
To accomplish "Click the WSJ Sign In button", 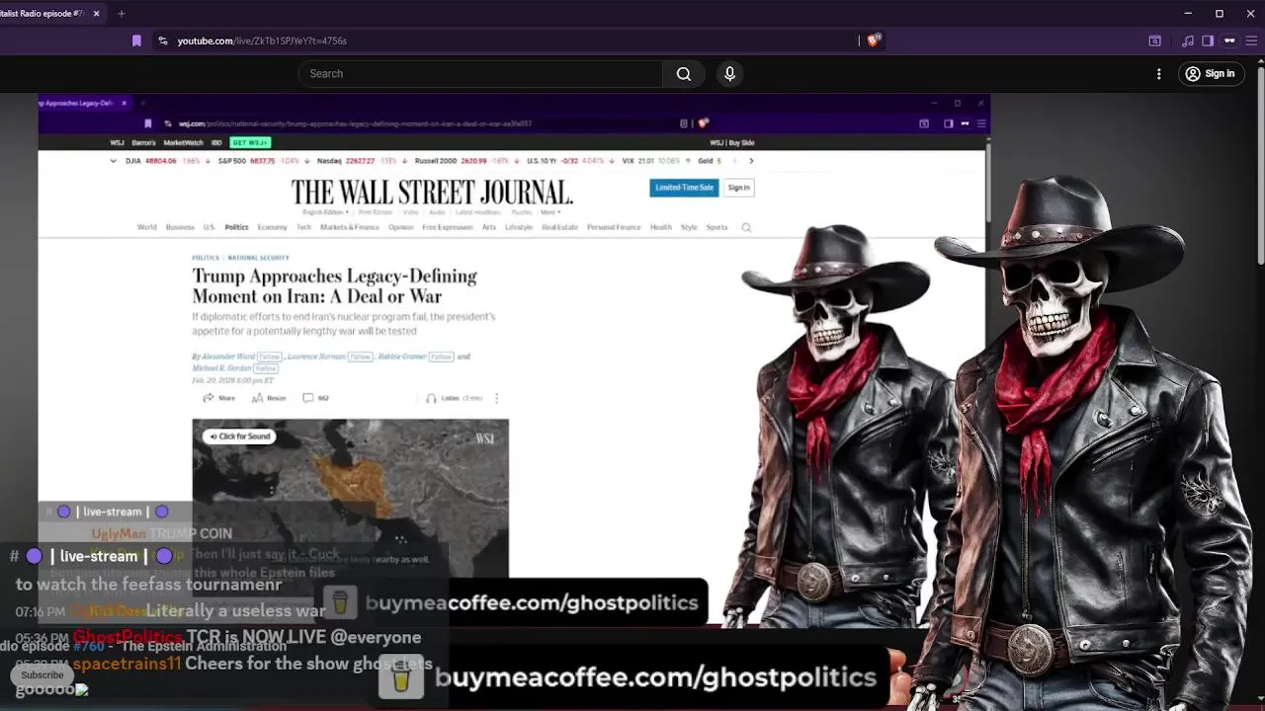I will click(739, 188).
